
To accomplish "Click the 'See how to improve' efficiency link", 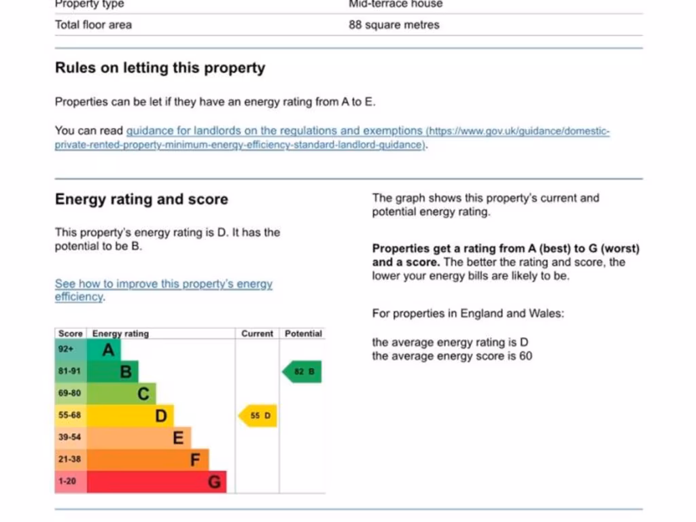I will [x=163, y=284].
